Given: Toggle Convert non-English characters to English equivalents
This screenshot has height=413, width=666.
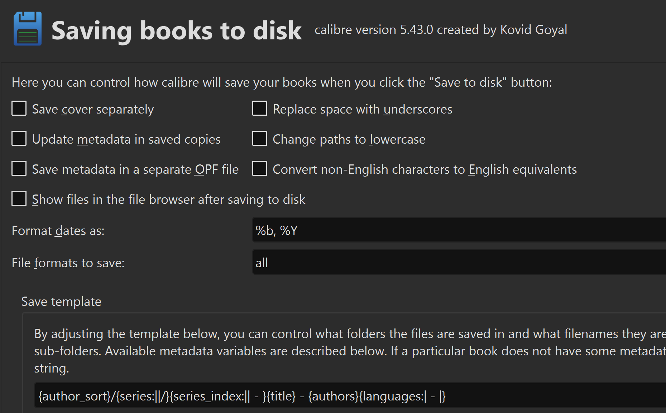Looking at the screenshot, I should coord(260,169).
